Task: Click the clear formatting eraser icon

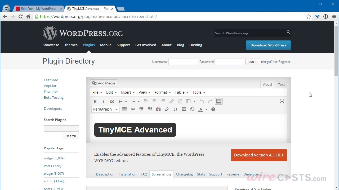Action: click(x=167, y=109)
